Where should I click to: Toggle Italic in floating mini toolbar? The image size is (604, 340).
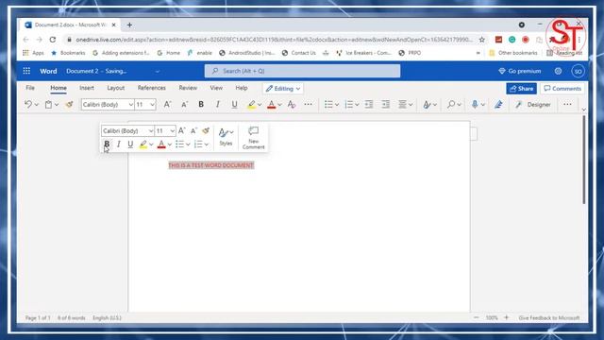pyautogui.click(x=119, y=144)
